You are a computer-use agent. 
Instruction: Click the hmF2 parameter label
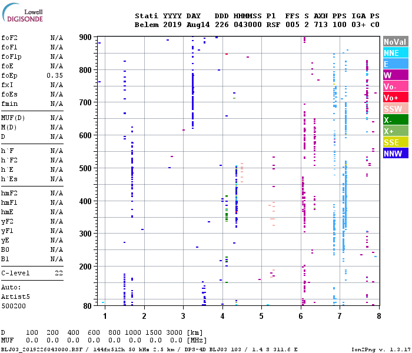tap(9, 194)
